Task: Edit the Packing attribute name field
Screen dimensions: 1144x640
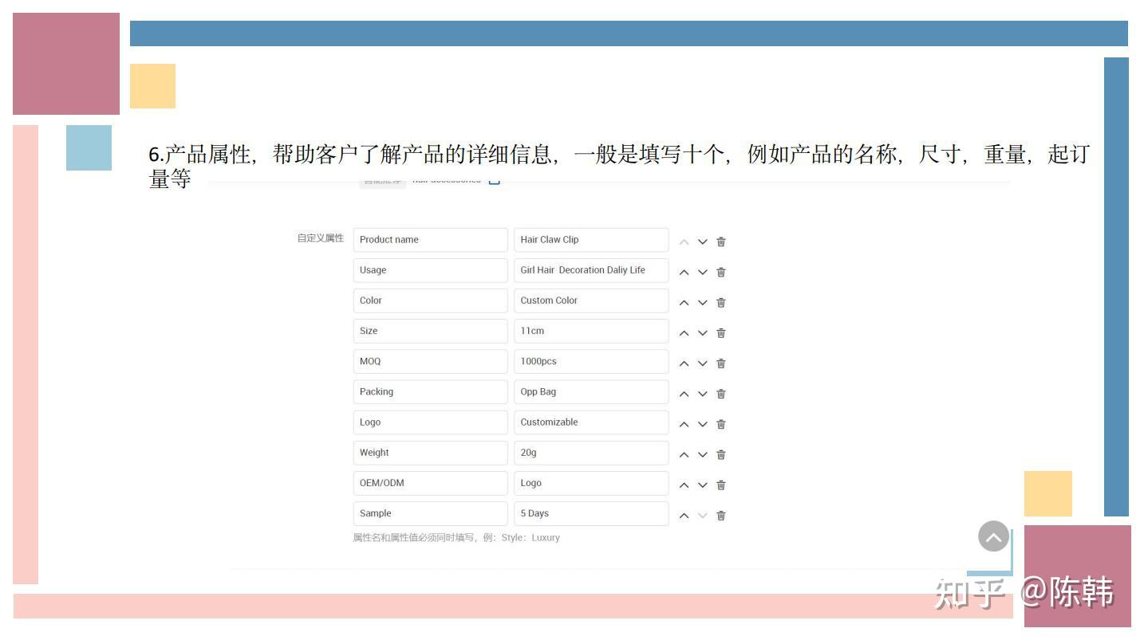Action: pos(431,392)
